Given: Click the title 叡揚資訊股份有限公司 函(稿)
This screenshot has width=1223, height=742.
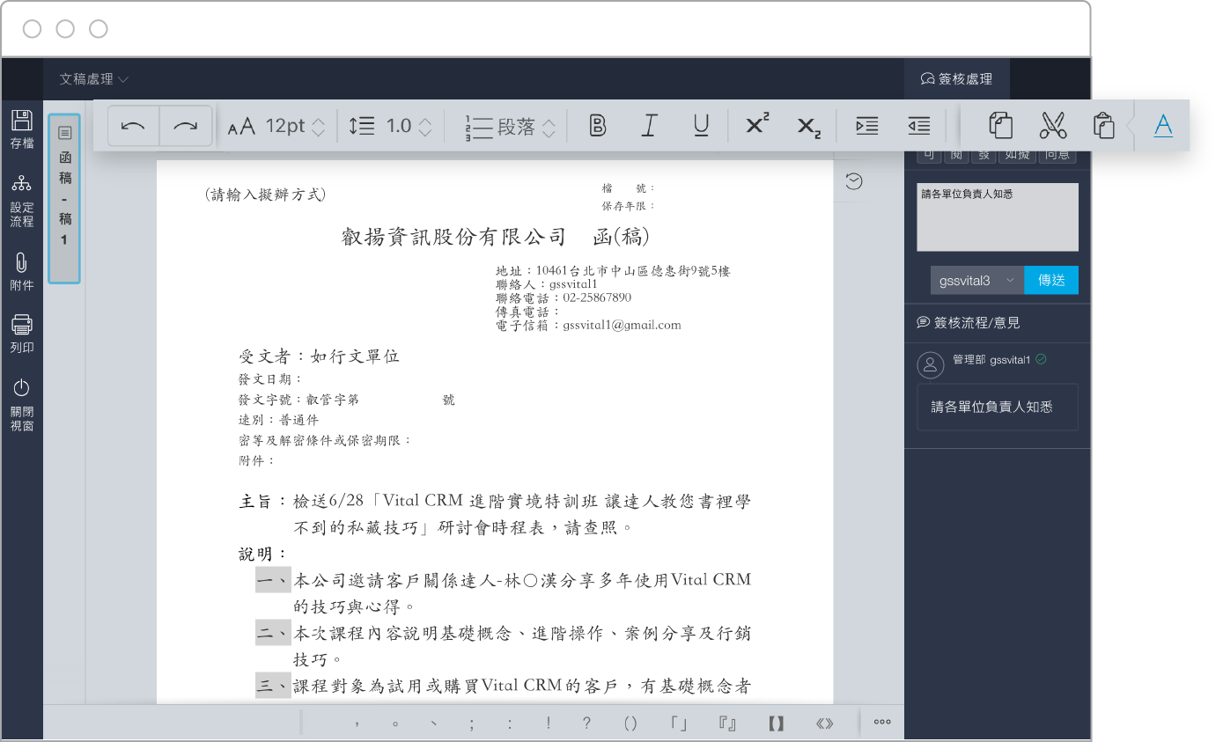Looking at the screenshot, I should (x=496, y=237).
